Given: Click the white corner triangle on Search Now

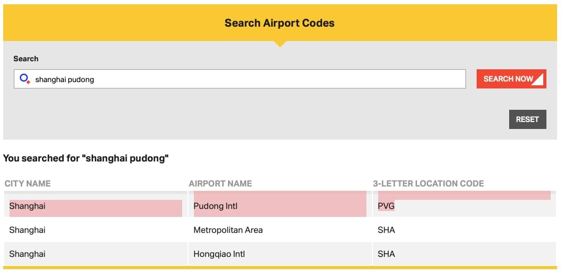Looking at the screenshot, I should tap(538, 80).
